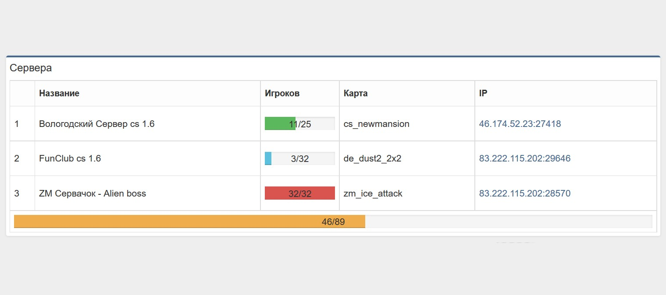666x295 pixels.
Task: Open the 46.174.52.23:27418 server link
Action: pos(520,124)
